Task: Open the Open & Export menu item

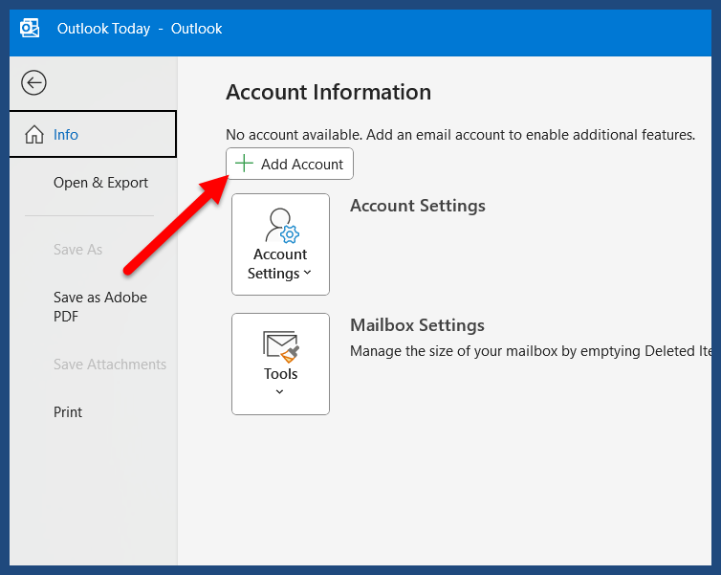Action: (x=100, y=183)
